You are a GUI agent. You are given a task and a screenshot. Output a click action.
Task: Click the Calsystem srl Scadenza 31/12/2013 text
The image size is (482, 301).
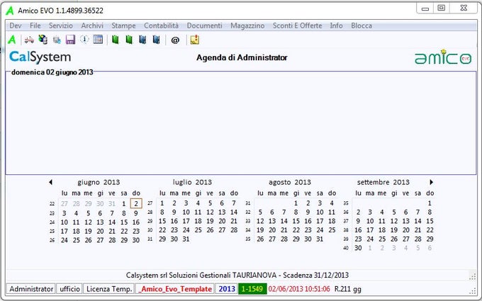(x=237, y=276)
